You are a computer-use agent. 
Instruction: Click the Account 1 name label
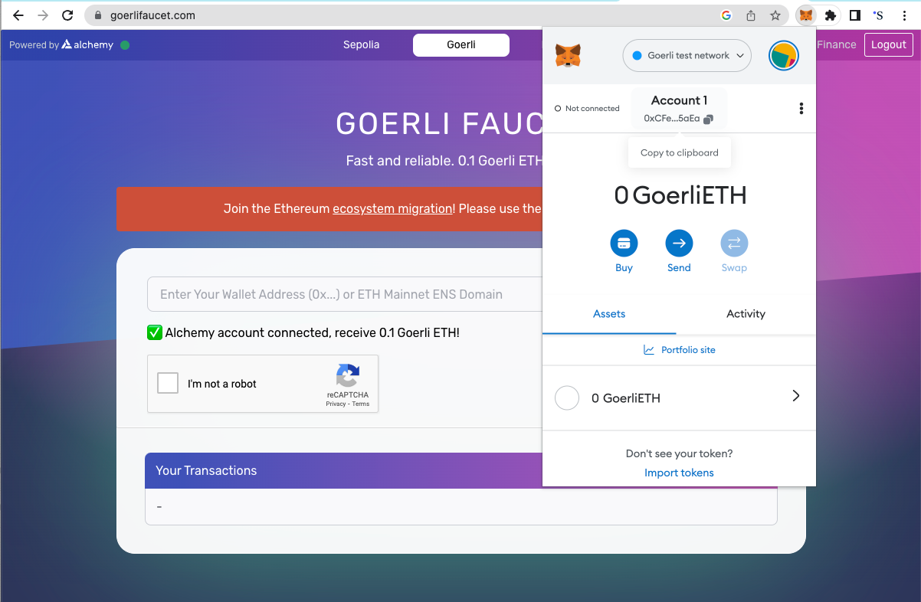[x=679, y=100]
